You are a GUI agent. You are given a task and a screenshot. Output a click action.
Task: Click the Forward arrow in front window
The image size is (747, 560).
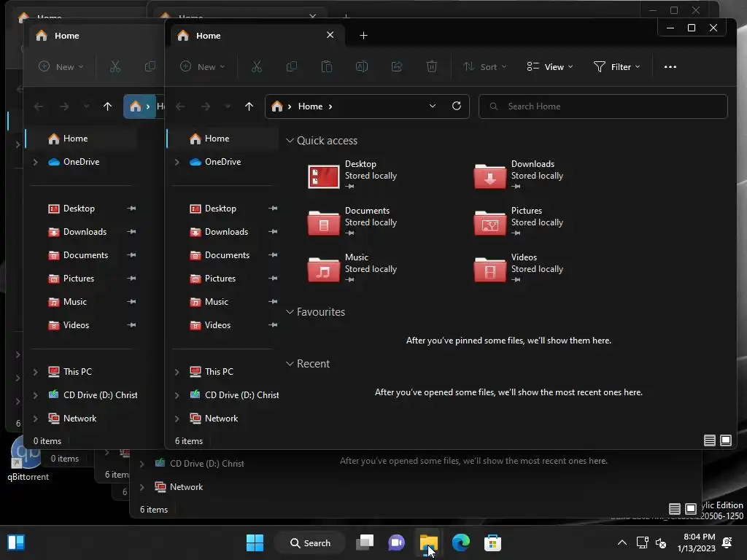click(x=206, y=106)
